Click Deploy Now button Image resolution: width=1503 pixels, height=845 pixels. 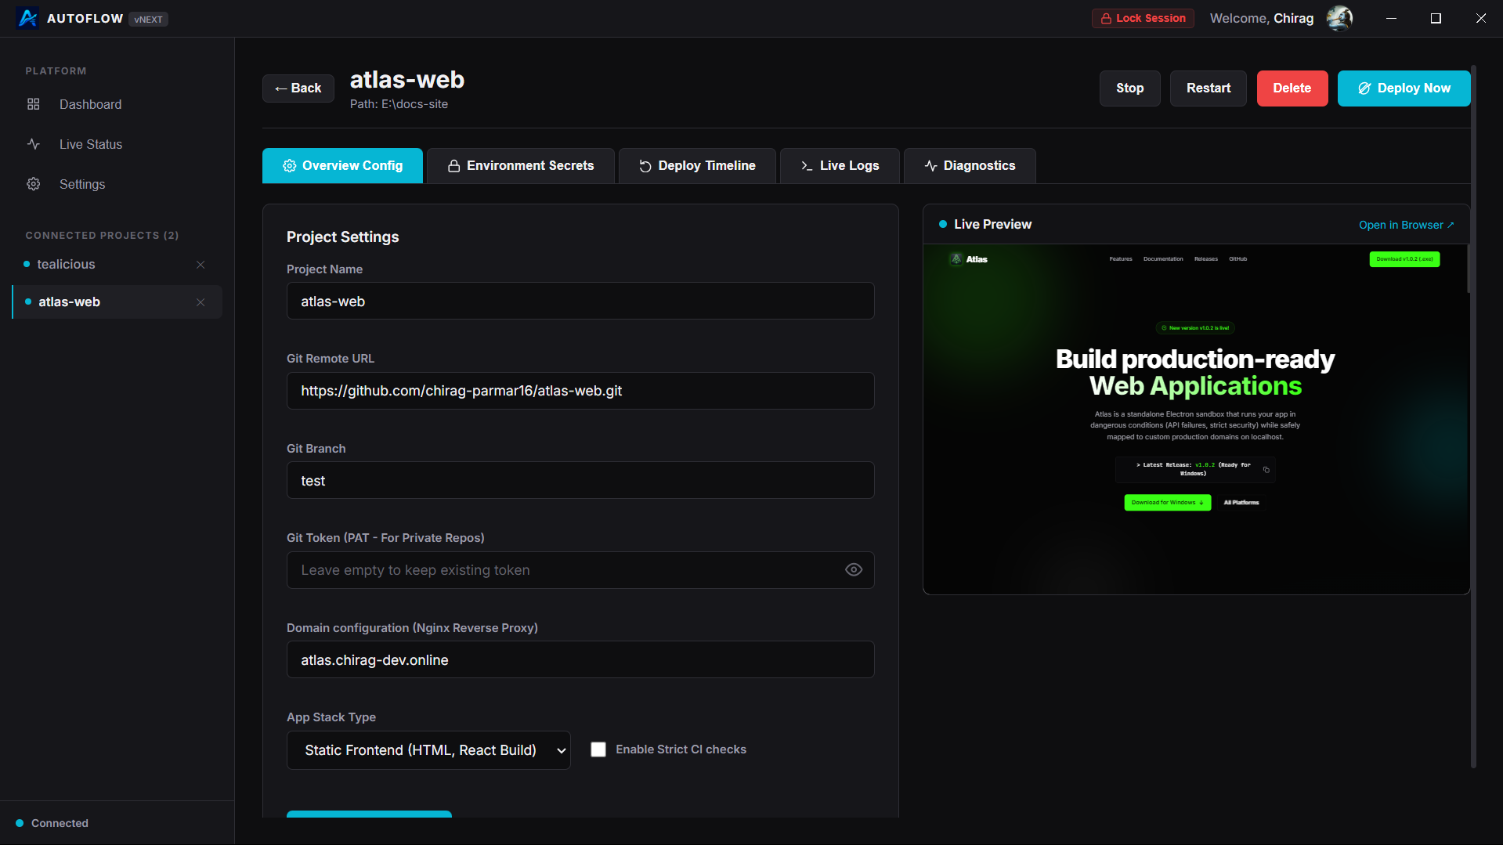coord(1404,88)
